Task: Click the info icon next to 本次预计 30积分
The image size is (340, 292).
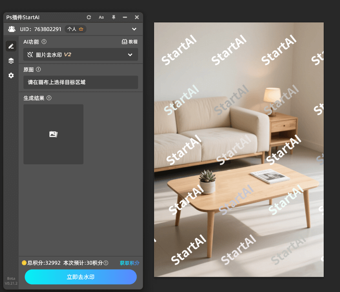Action: coord(106,263)
